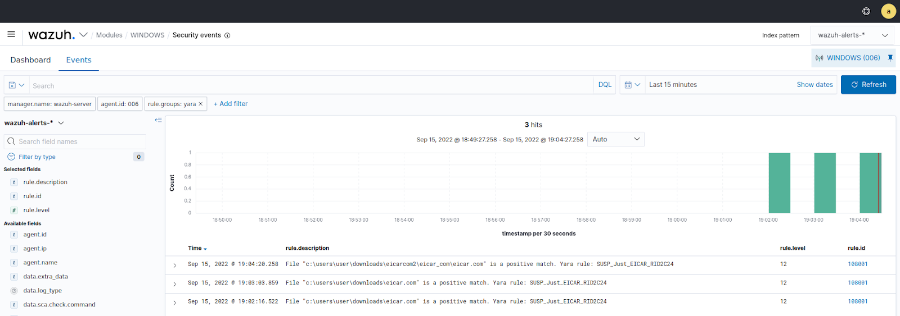
Task: Open the WINDOWS breadcrumb
Action: click(147, 35)
